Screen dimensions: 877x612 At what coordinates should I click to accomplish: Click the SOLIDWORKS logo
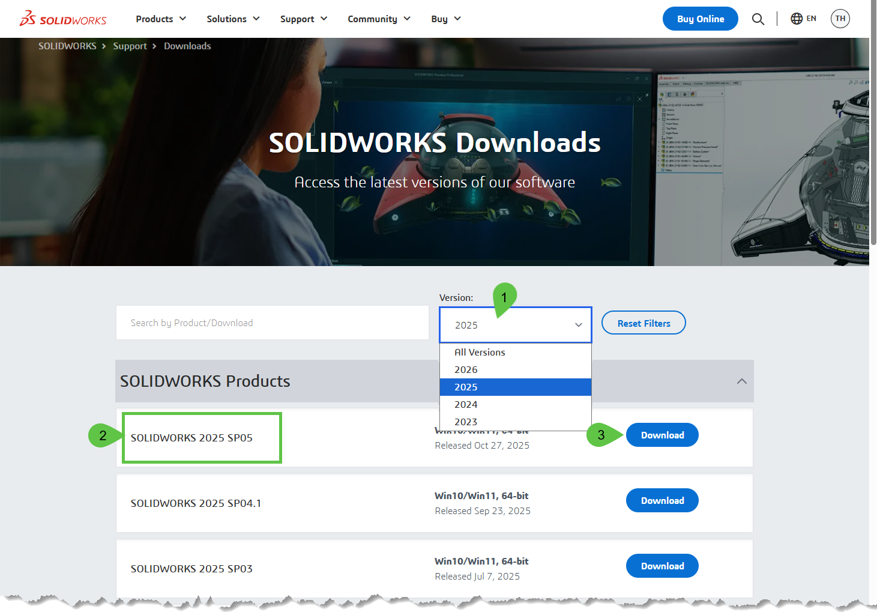click(63, 19)
